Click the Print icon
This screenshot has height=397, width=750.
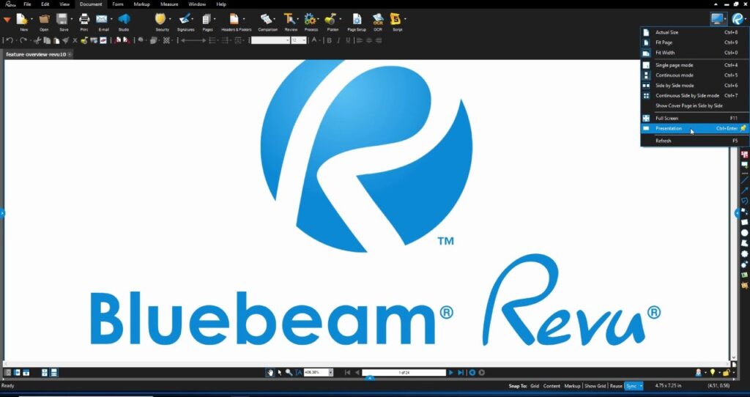pos(84,19)
